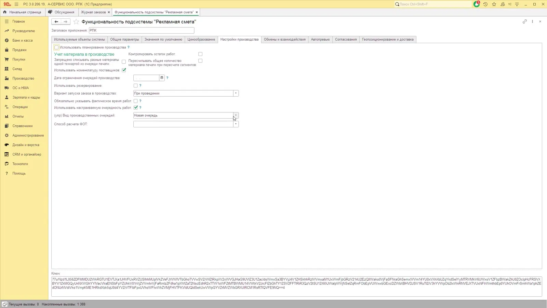Open Геопозиционирование и доставка tab
Viewport: 547px width, 308px height.
[388, 39]
